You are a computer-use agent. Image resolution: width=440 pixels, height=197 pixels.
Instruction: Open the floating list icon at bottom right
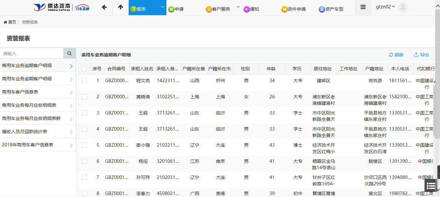(431, 185)
